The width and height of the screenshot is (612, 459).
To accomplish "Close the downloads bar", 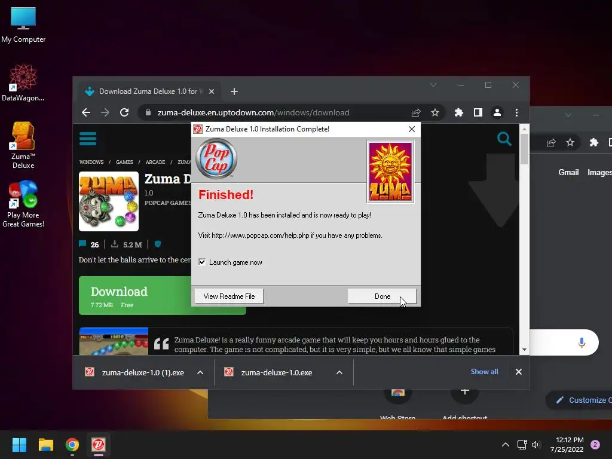I will tap(518, 372).
